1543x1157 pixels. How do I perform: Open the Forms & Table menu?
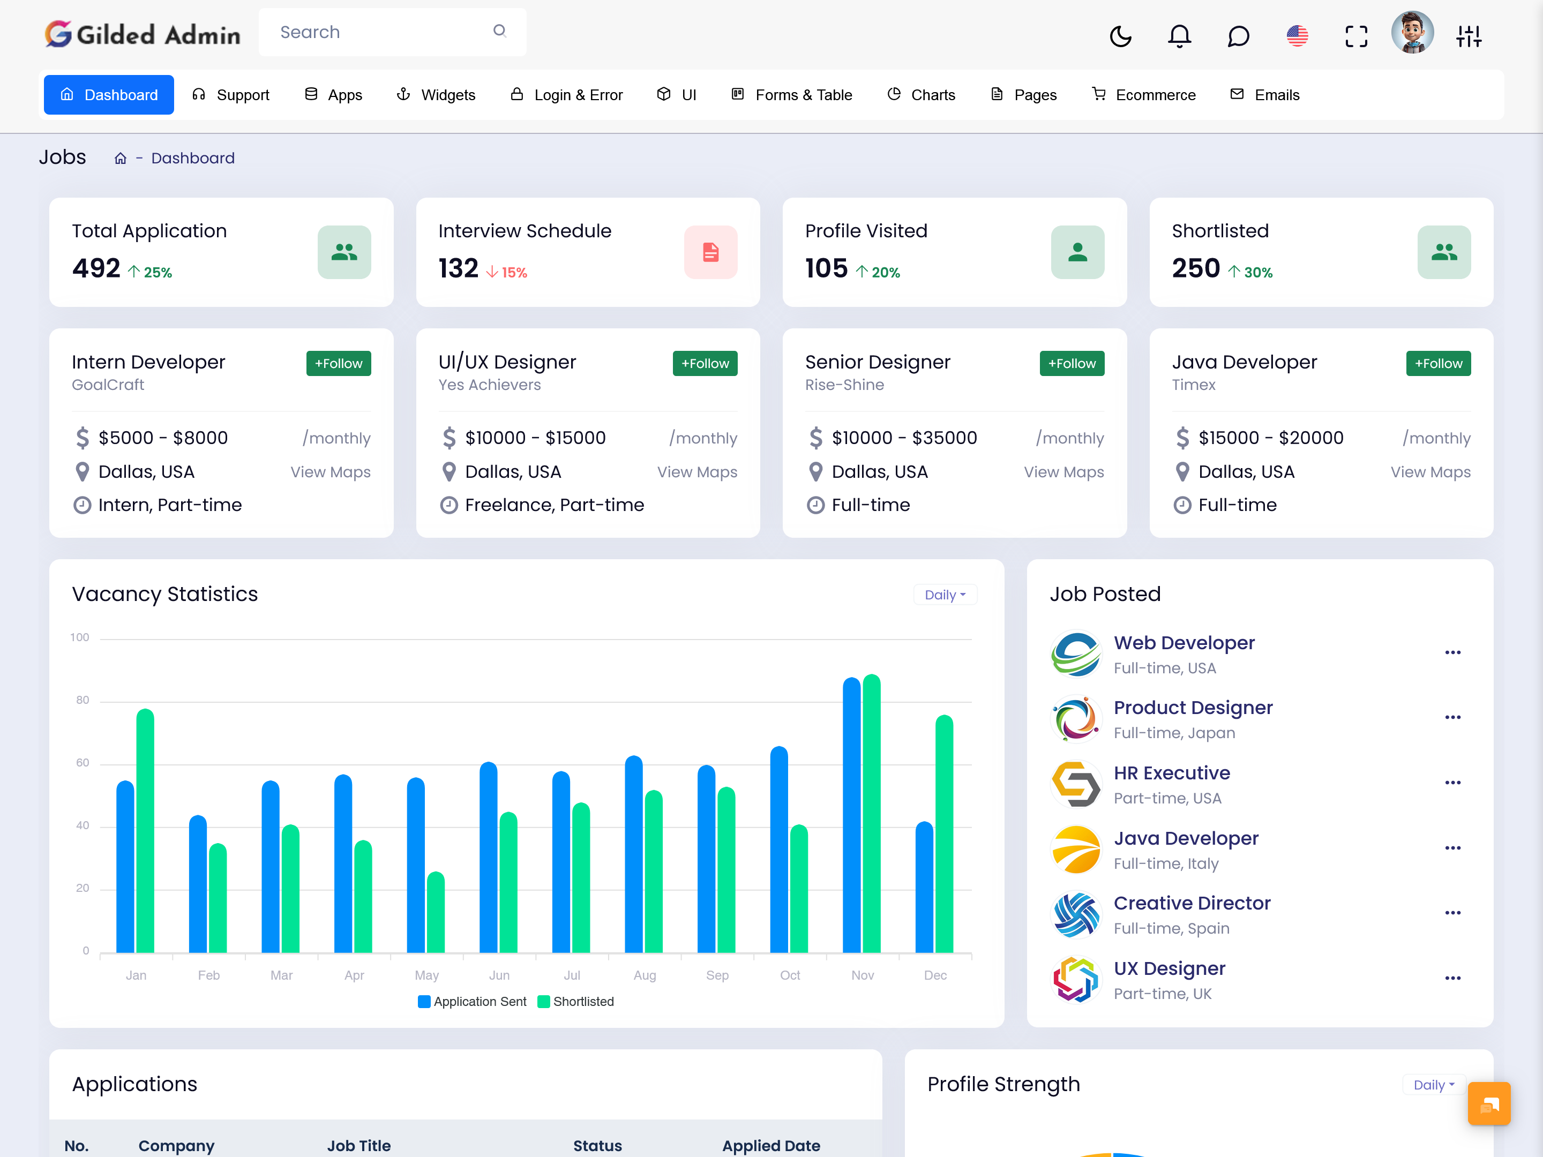pos(792,95)
